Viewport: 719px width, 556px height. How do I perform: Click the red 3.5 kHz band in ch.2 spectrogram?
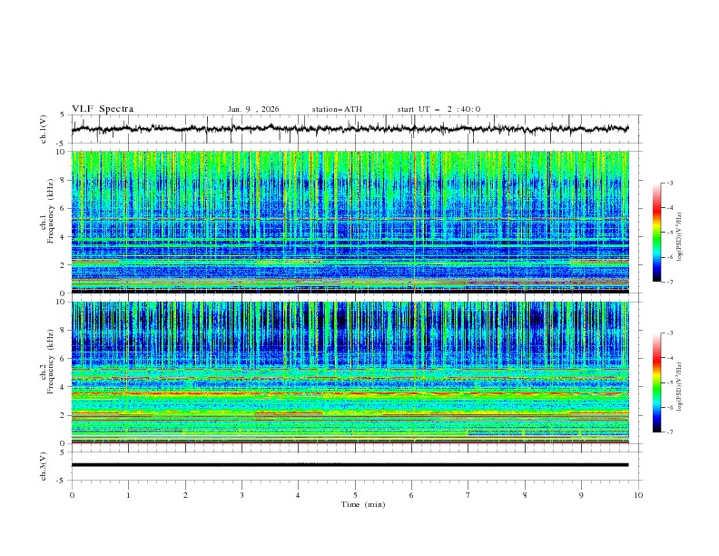click(350, 393)
